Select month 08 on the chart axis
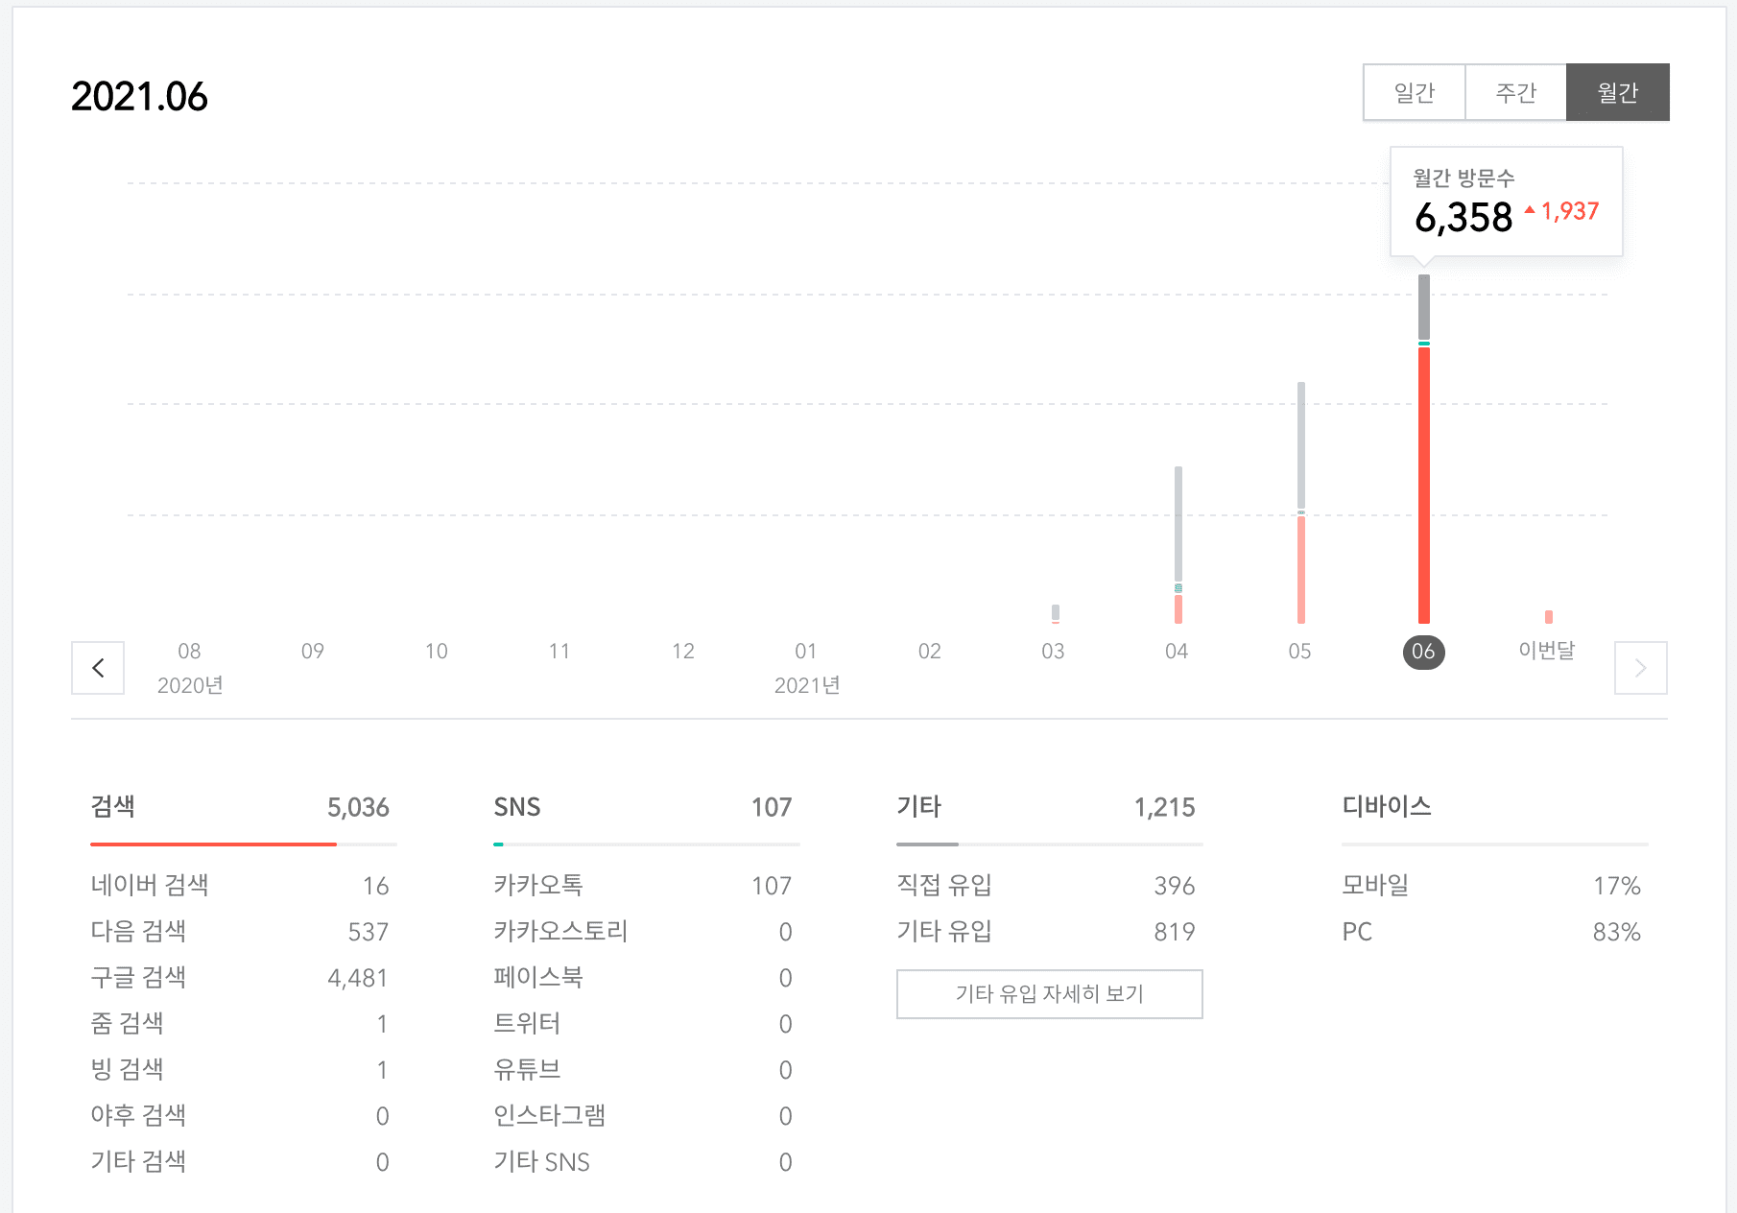This screenshot has width=1737, height=1213. pyautogui.click(x=189, y=652)
